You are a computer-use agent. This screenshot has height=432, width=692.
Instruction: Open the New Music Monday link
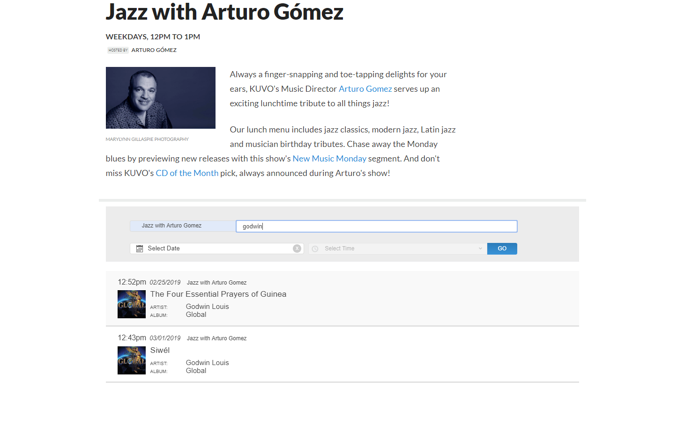point(329,159)
